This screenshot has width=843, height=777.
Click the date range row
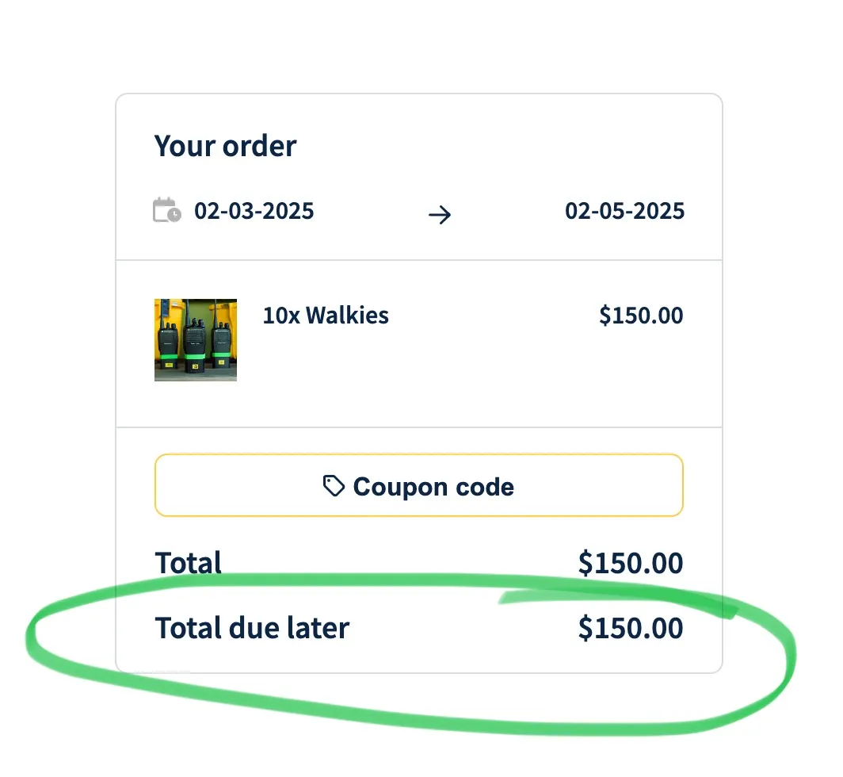coord(419,211)
